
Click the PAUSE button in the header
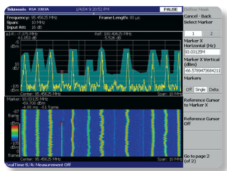tap(170, 9)
